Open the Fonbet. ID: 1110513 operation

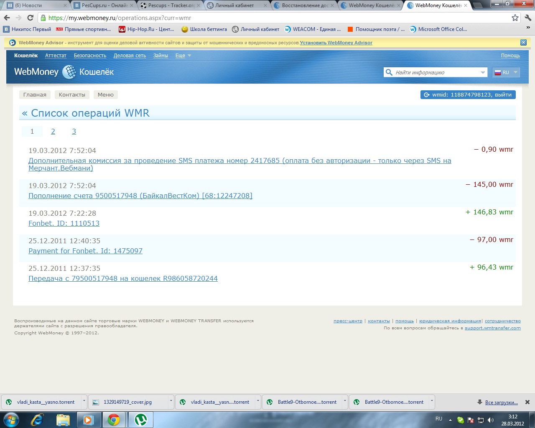coord(64,223)
